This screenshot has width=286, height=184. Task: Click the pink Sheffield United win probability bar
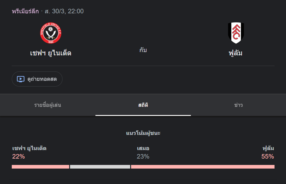[40, 167]
